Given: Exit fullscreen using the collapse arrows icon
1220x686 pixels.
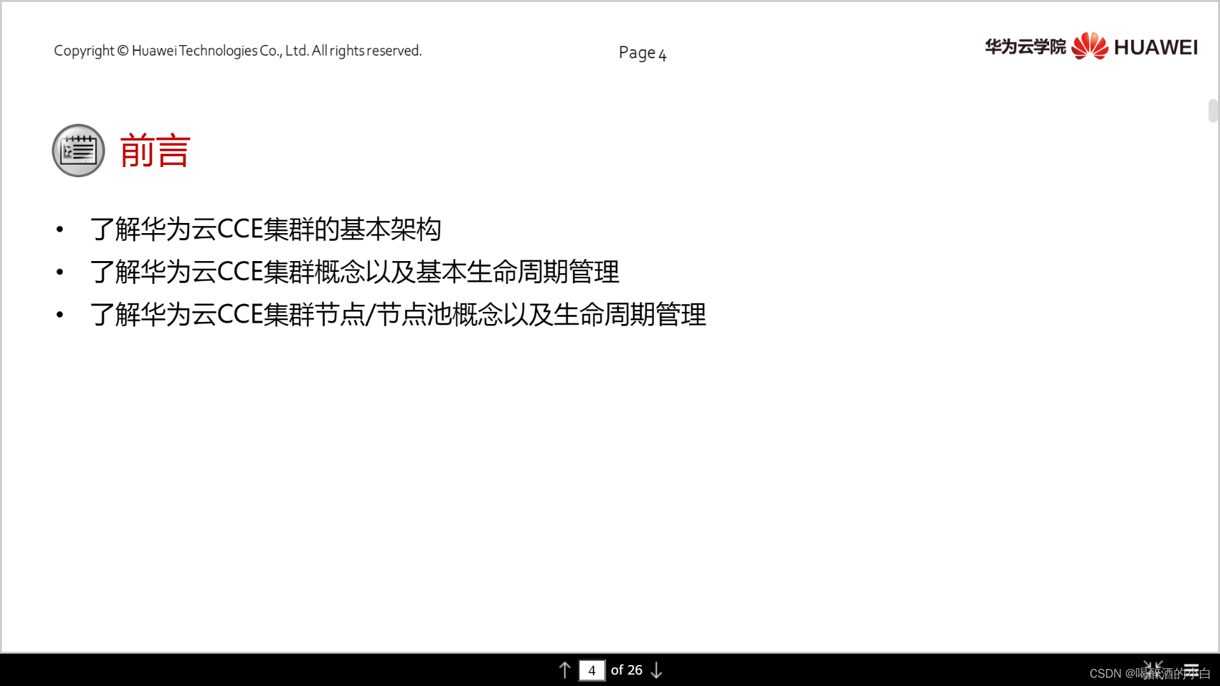Looking at the screenshot, I should pos(1153,669).
